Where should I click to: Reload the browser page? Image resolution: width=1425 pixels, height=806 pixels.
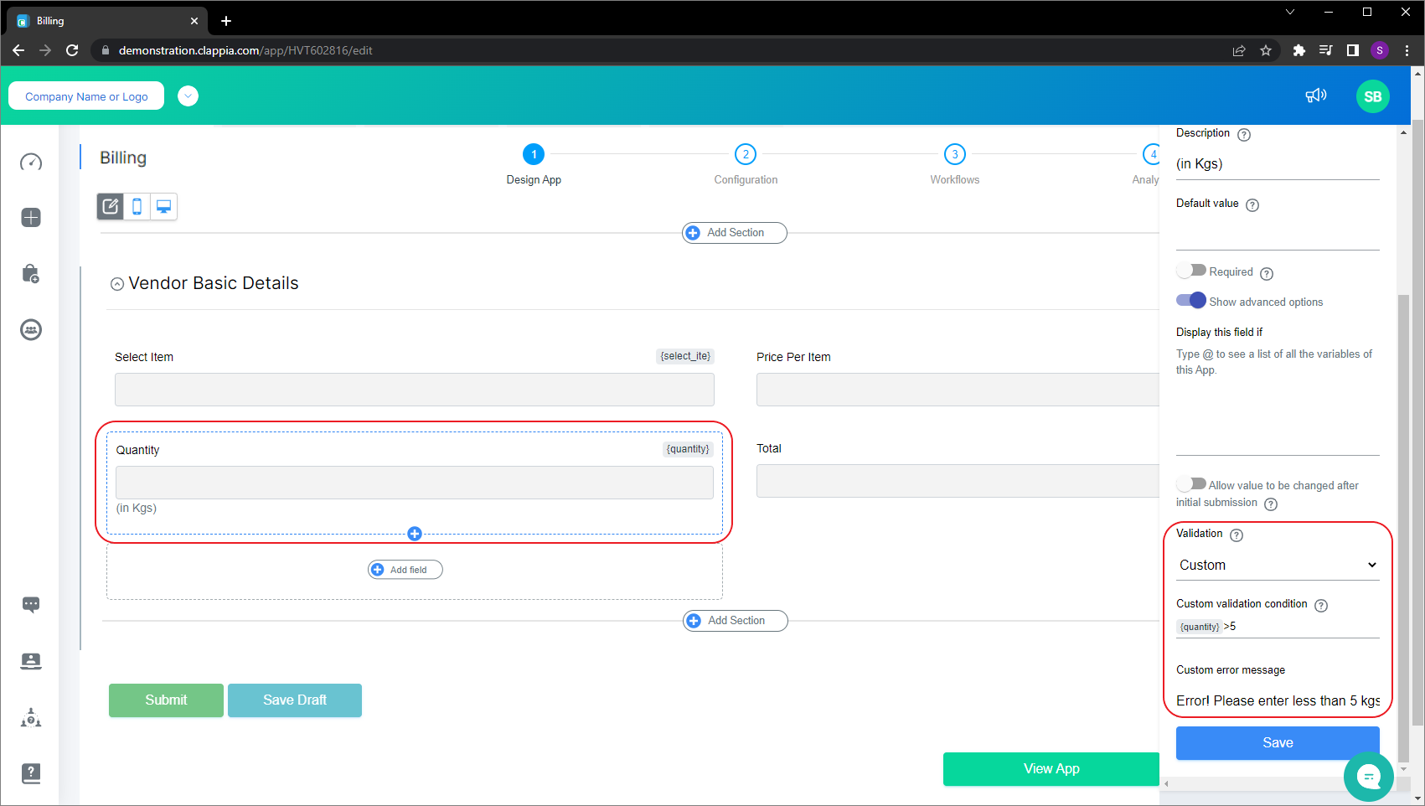(72, 50)
